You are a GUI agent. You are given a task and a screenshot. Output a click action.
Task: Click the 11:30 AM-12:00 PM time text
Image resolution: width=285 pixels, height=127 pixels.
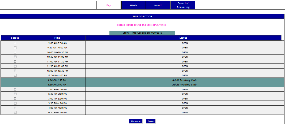57,66
